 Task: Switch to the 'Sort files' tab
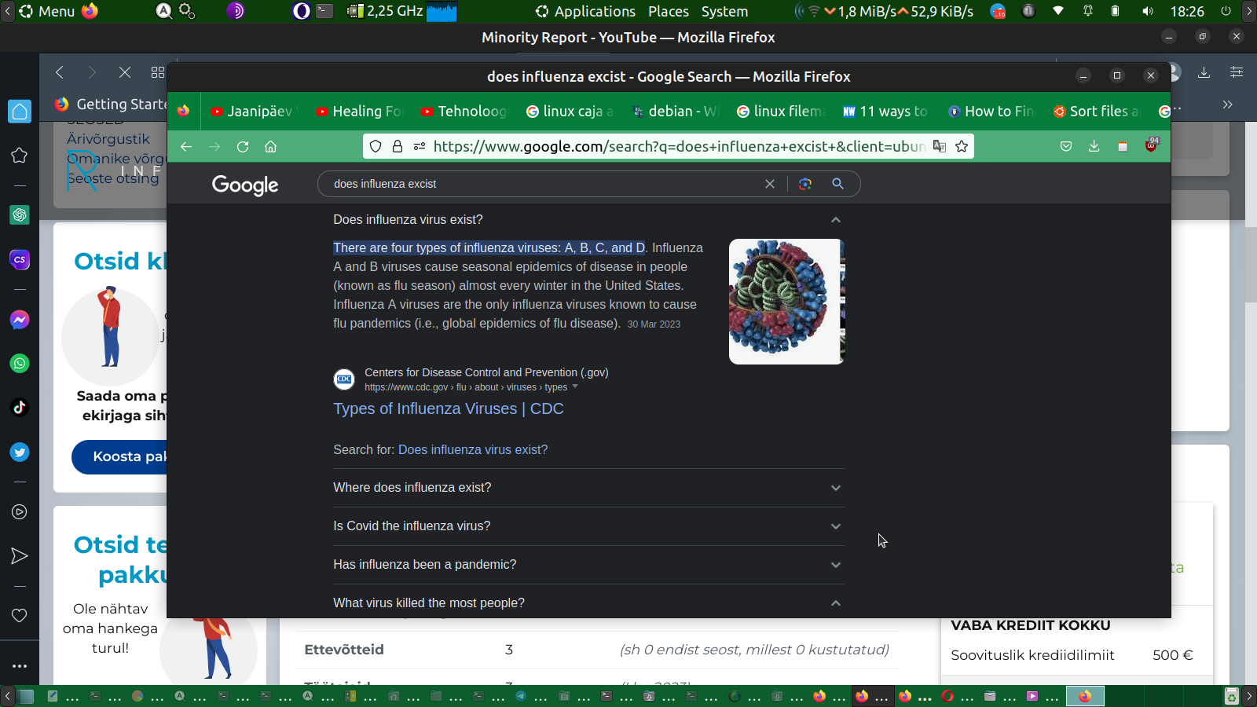click(1096, 112)
